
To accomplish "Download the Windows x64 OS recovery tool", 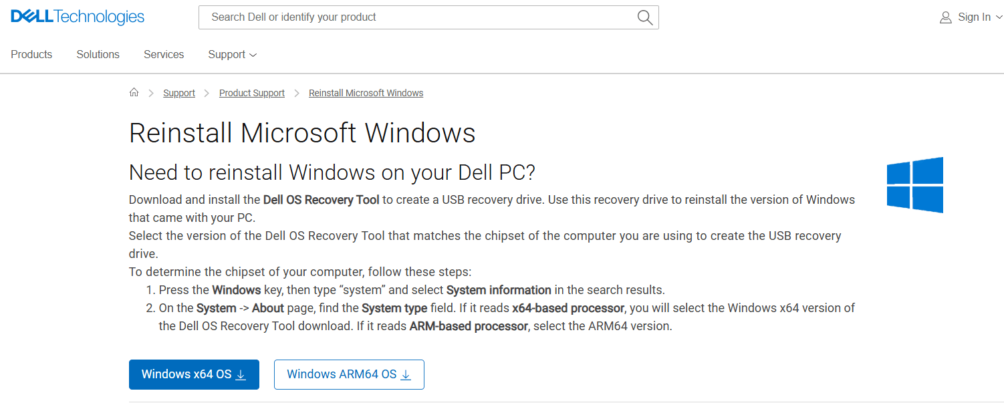I will tap(194, 374).
